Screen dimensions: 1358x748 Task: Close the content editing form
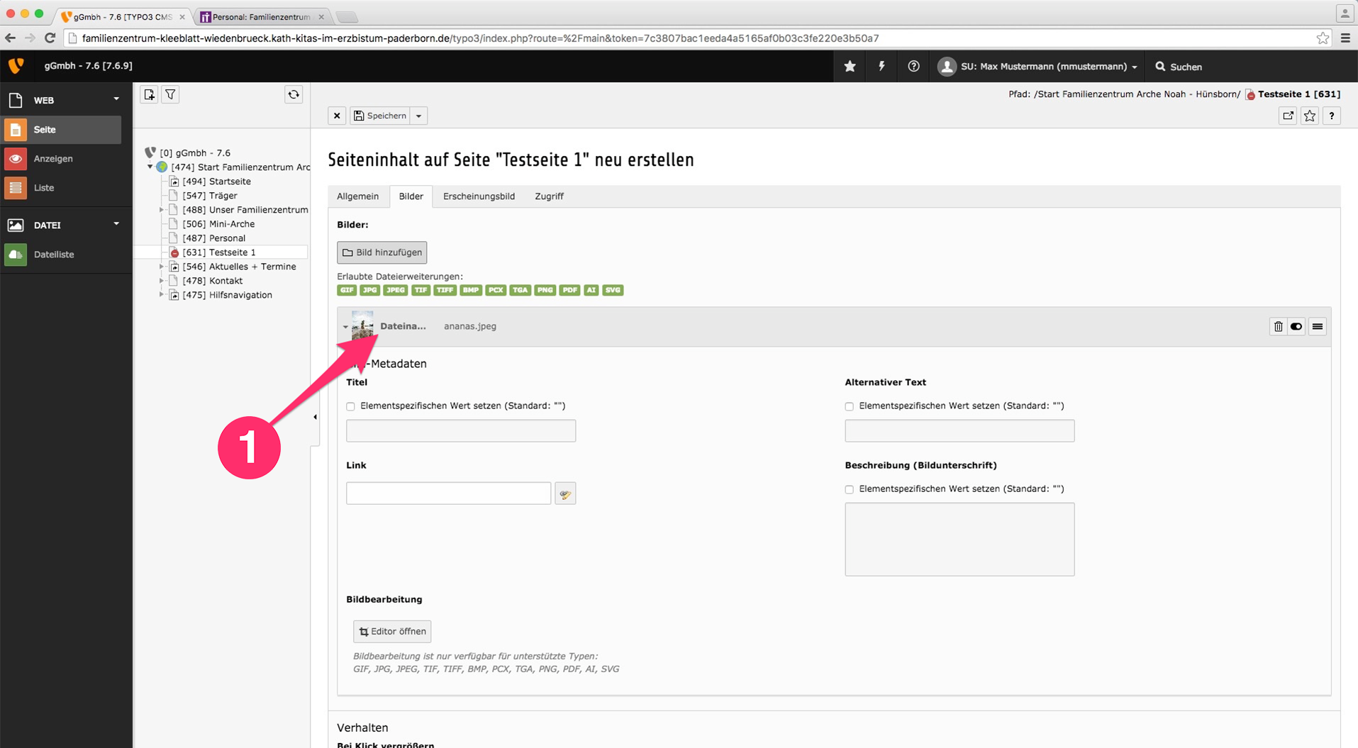tap(337, 116)
